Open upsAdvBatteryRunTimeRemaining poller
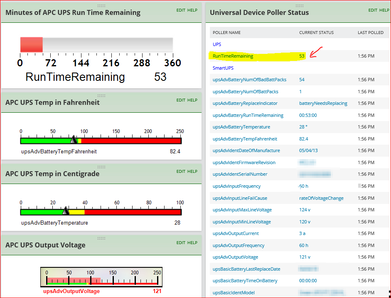391x298 pixels. (248, 115)
